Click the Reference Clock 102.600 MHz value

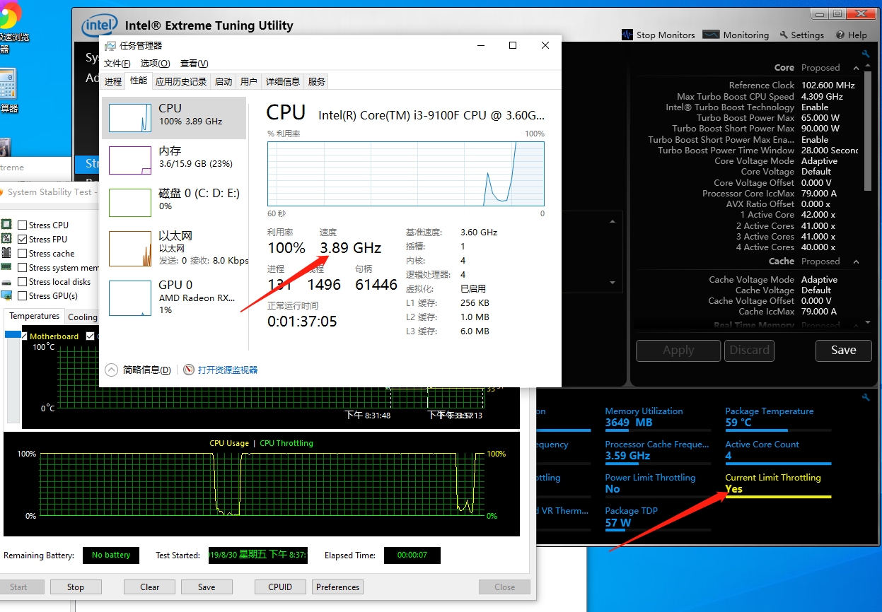click(x=828, y=86)
